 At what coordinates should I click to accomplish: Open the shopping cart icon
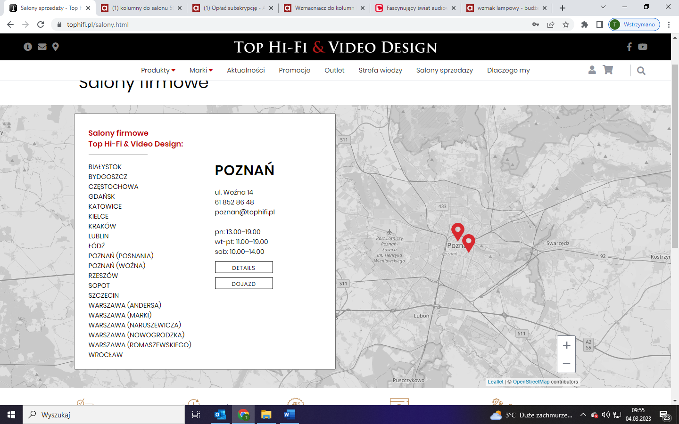click(608, 70)
